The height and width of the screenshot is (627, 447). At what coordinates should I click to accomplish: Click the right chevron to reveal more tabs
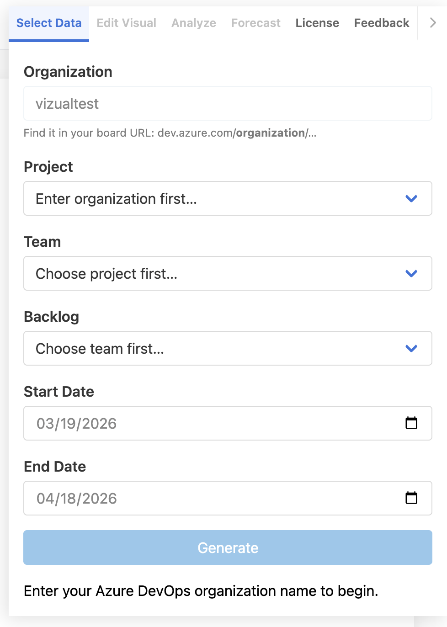(432, 22)
